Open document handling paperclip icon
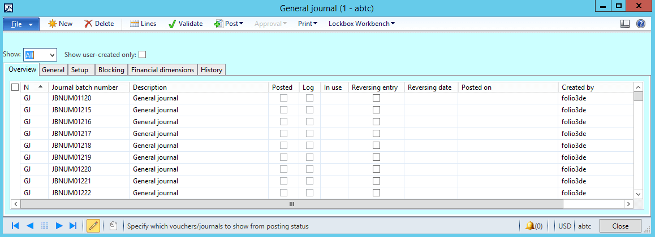Viewport: 655px width, 237px height. (113, 226)
